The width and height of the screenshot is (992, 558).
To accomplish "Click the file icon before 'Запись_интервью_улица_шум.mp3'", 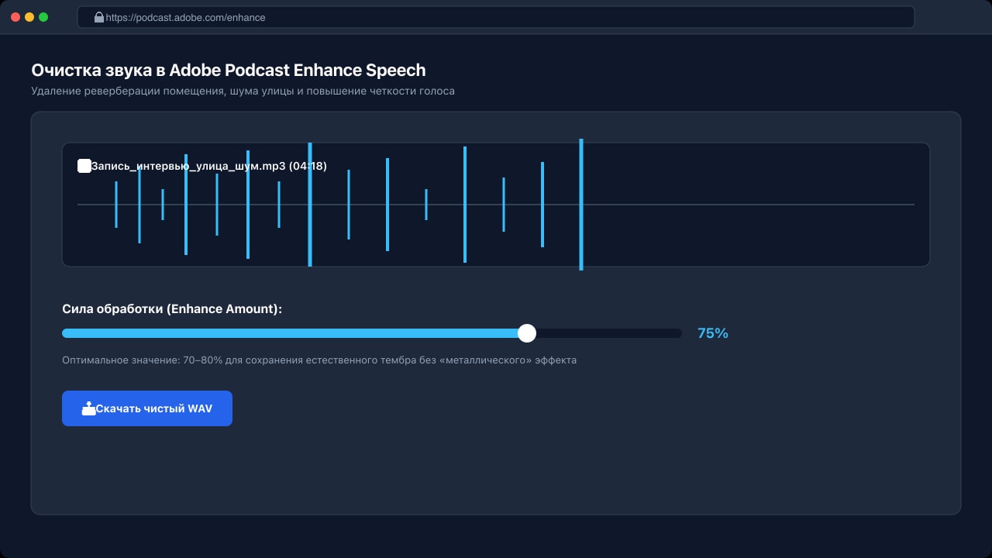I will tap(84, 166).
